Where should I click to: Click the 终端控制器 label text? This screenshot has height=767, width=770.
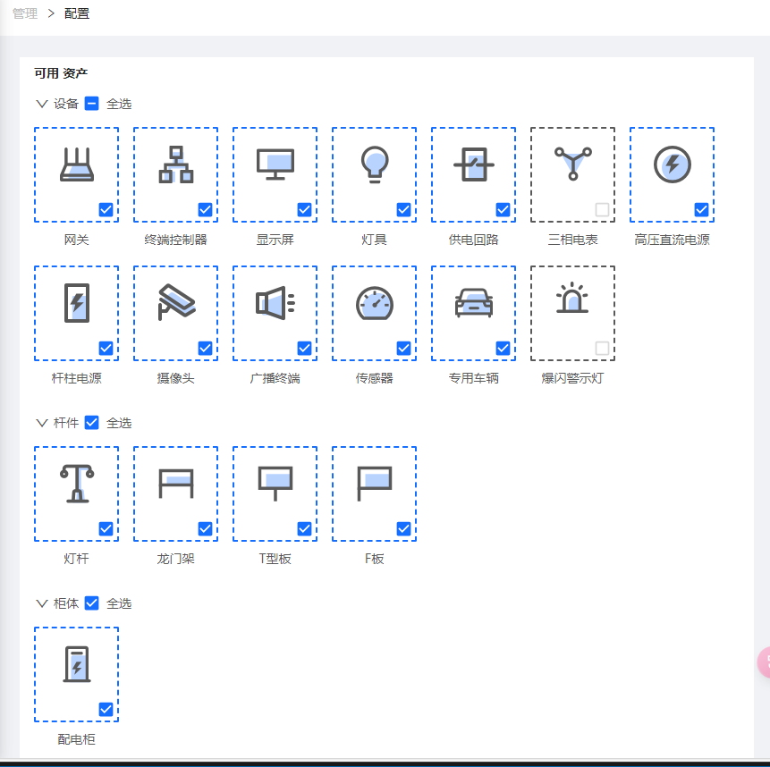pos(176,240)
